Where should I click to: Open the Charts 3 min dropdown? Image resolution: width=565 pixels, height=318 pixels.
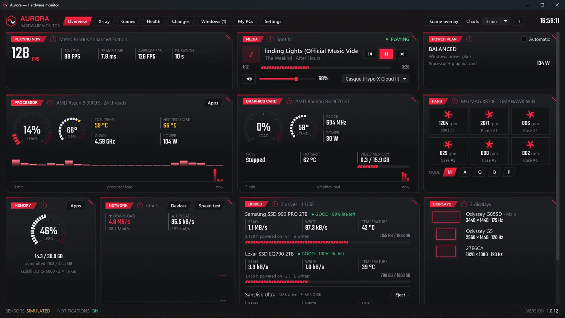496,21
